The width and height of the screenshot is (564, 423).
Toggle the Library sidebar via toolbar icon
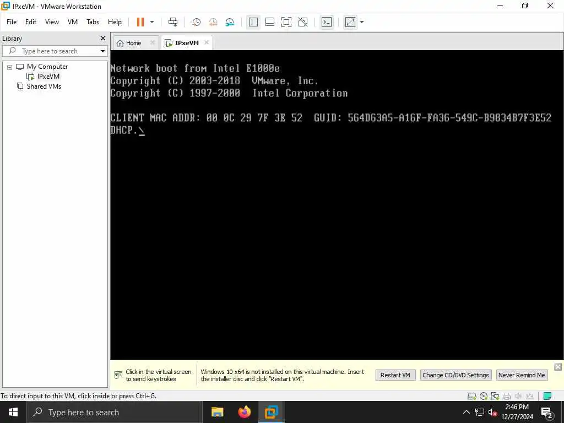tap(253, 22)
